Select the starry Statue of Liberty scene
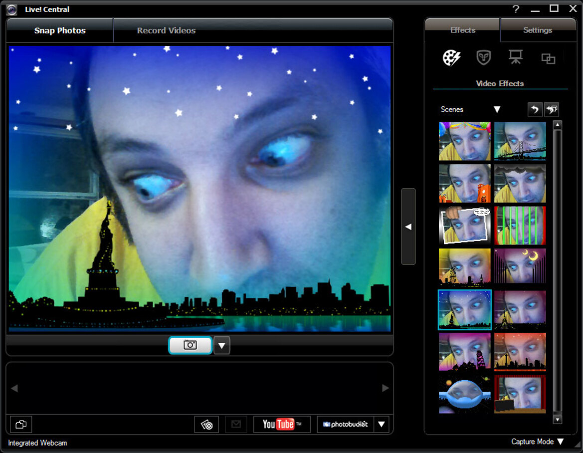This screenshot has height=453, width=583. point(464,310)
